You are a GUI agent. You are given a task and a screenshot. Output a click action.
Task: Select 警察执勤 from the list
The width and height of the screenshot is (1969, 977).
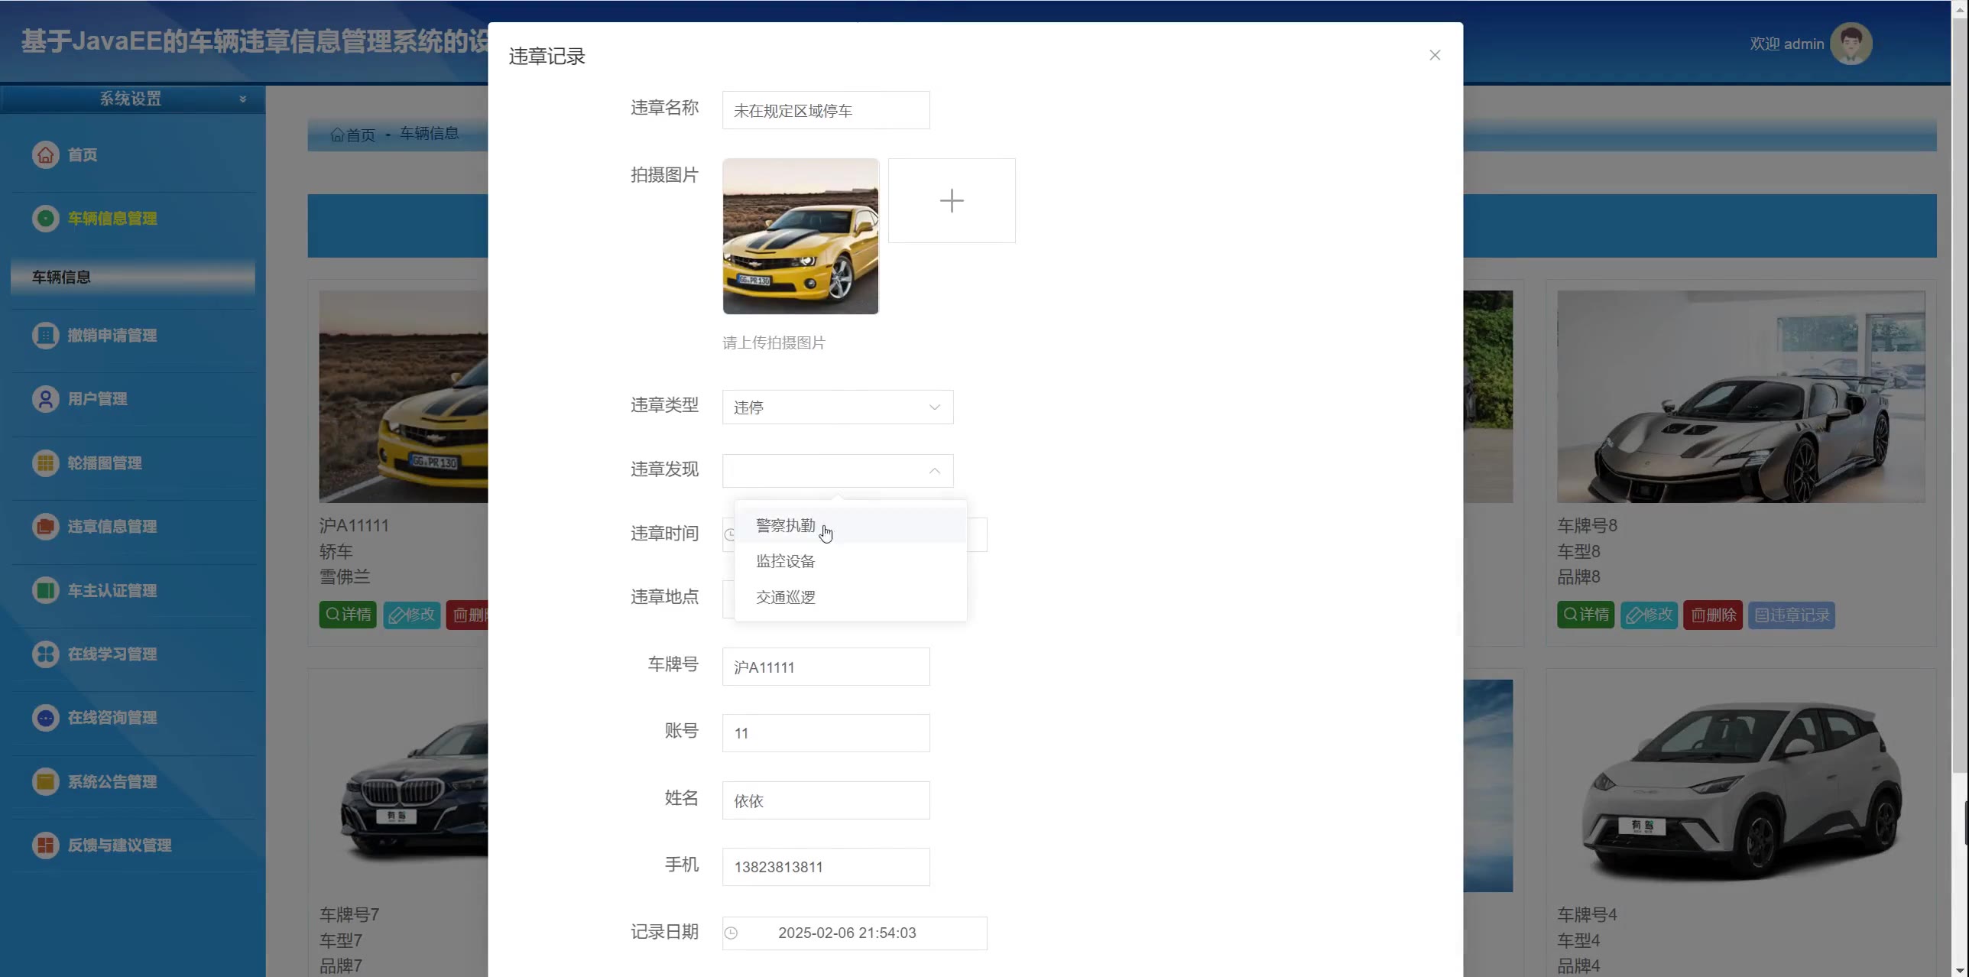pyautogui.click(x=785, y=526)
